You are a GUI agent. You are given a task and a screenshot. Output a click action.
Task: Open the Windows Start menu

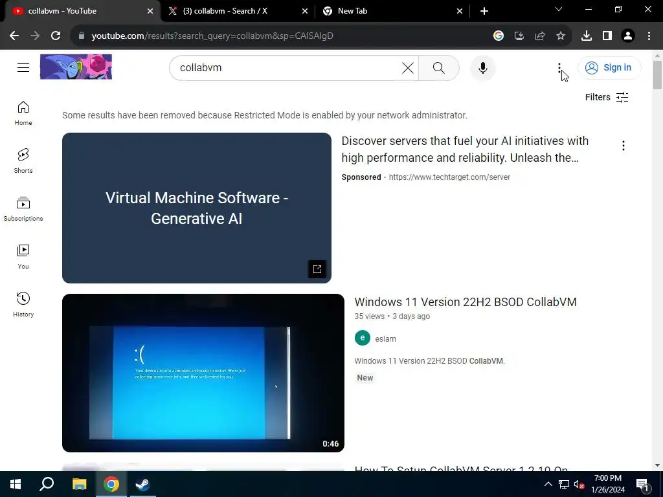pos(16,484)
